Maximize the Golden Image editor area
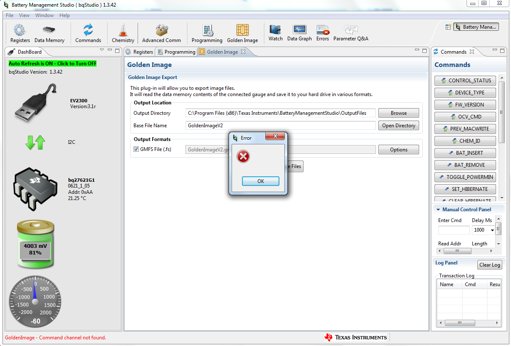Viewport: 511px width, 346px height. [425, 50]
